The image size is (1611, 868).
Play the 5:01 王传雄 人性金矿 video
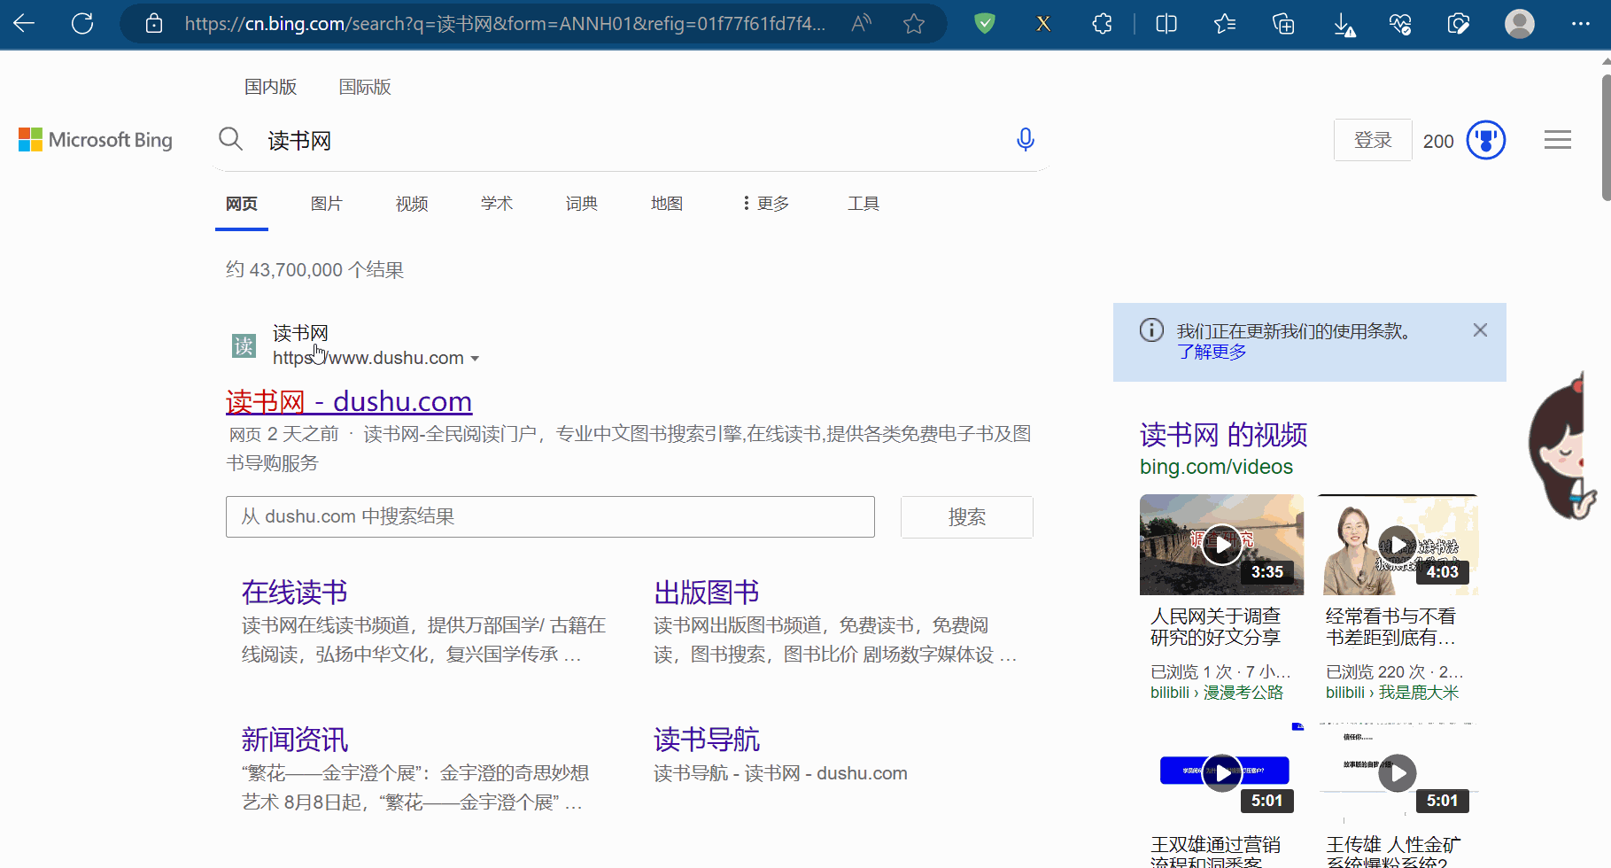pyautogui.click(x=1397, y=773)
